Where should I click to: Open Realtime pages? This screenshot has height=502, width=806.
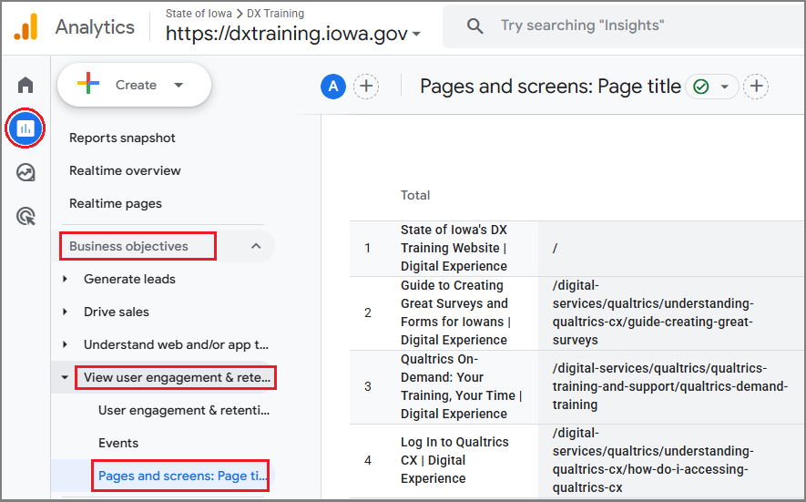click(116, 204)
